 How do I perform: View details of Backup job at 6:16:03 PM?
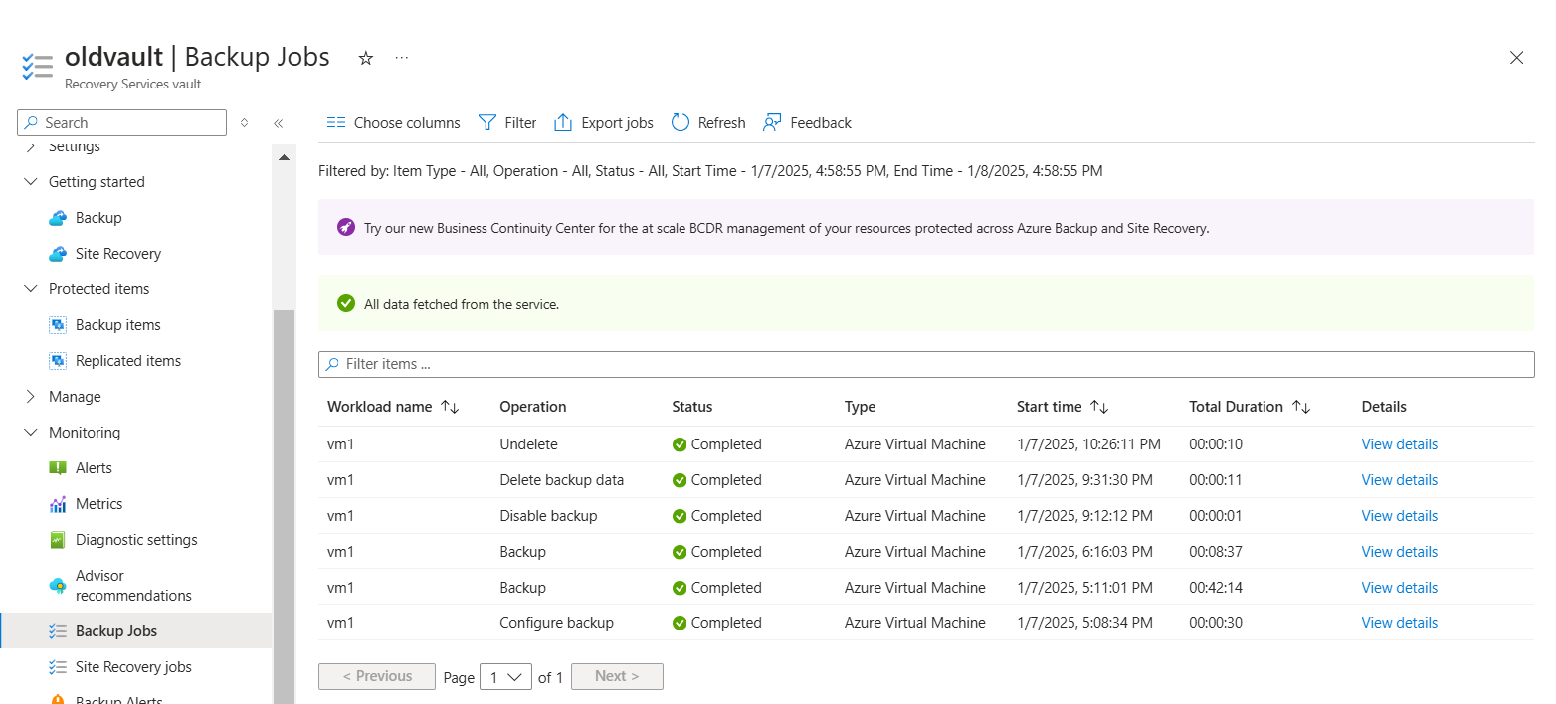[x=1399, y=552]
